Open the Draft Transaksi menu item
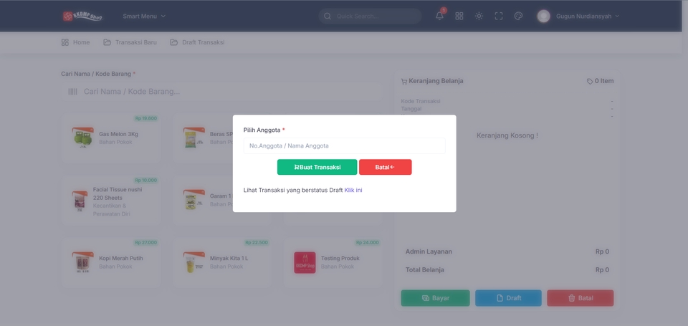Screen dimensions: 688x326 point(198,42)
